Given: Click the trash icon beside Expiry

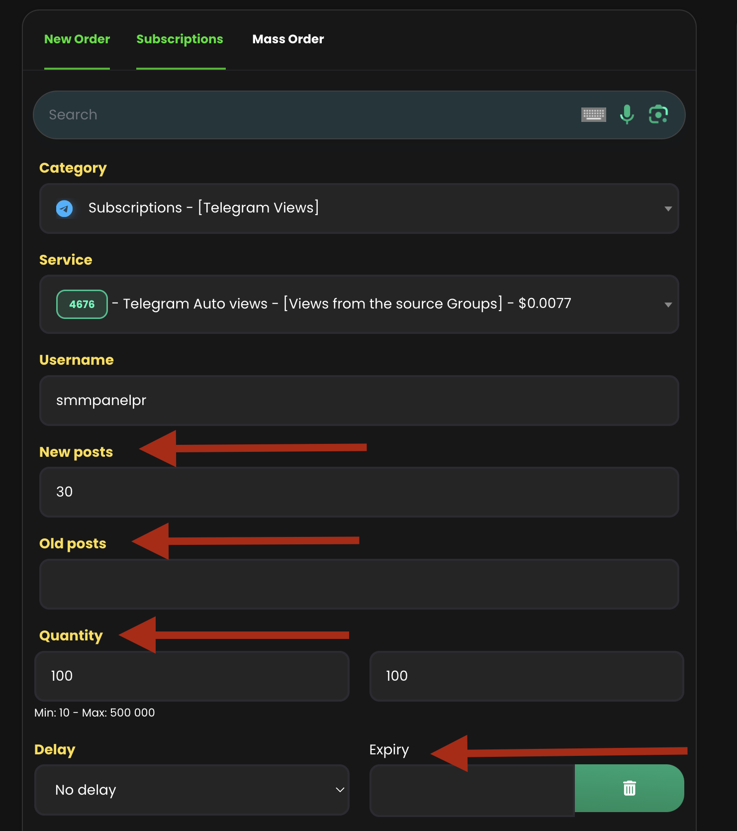Looking at the screenshot, I should [629, 788].
